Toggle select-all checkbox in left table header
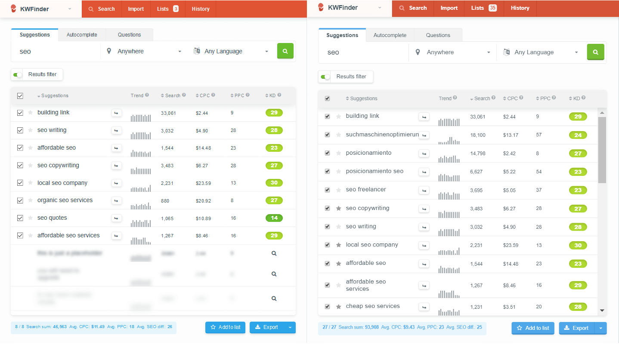 (x=20, y=96)
